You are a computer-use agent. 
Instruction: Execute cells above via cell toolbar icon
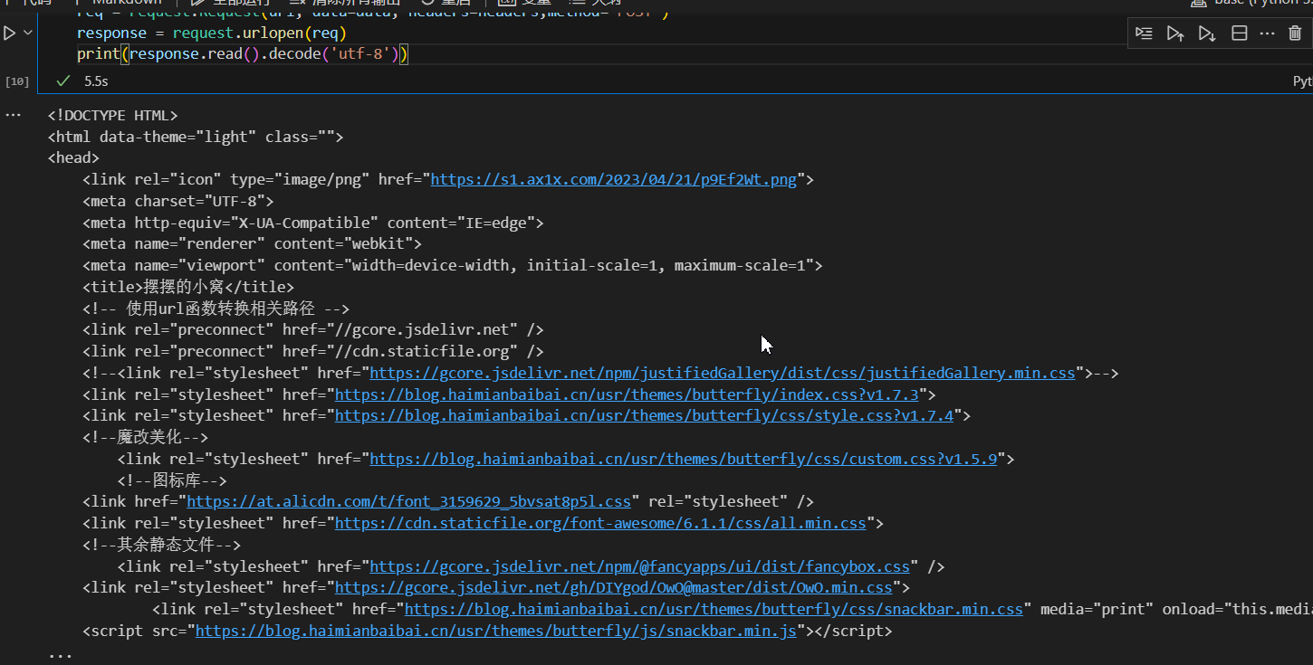1175,33
